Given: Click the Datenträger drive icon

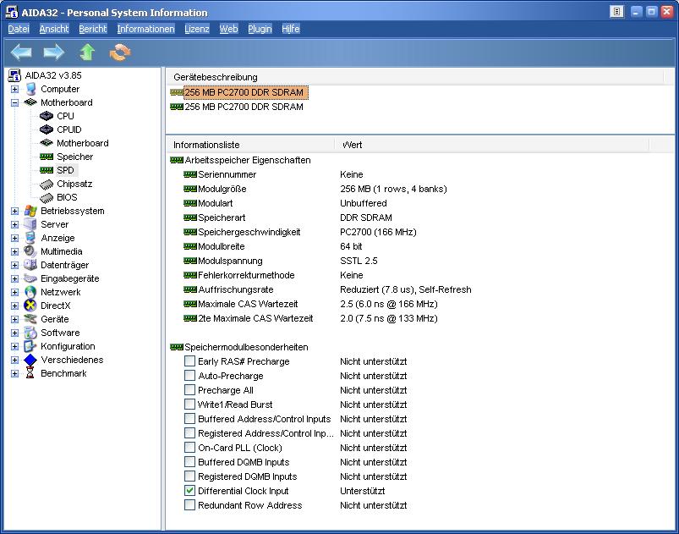Looking at the screenshot, I should [30, 265].
